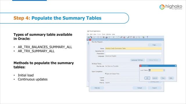Open the Tools menu
Image resolution: width=186 pixels, height=104 pixels.
click(104, 34)
